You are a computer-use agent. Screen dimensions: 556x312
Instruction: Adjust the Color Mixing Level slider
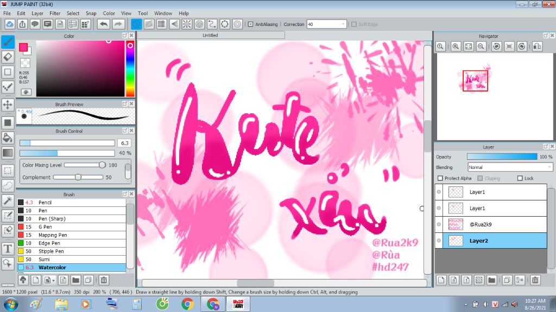85,165
